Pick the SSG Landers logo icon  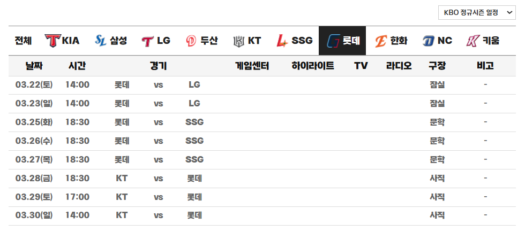[282, 41]
